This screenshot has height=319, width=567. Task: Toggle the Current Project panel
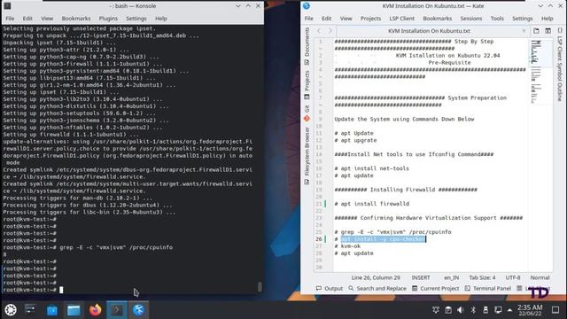[x=435, y=289]
